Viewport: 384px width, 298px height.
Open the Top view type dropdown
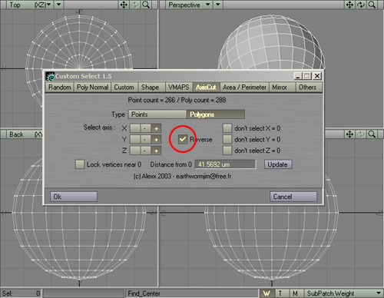tap(30, 5)
